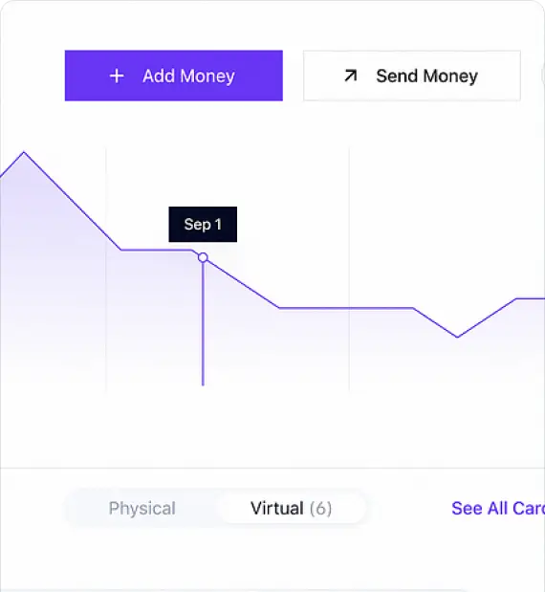The height and width of the screenshot is (592, 545).
Task: Click the lowest dip in the chart line
Action: (457, 337)
